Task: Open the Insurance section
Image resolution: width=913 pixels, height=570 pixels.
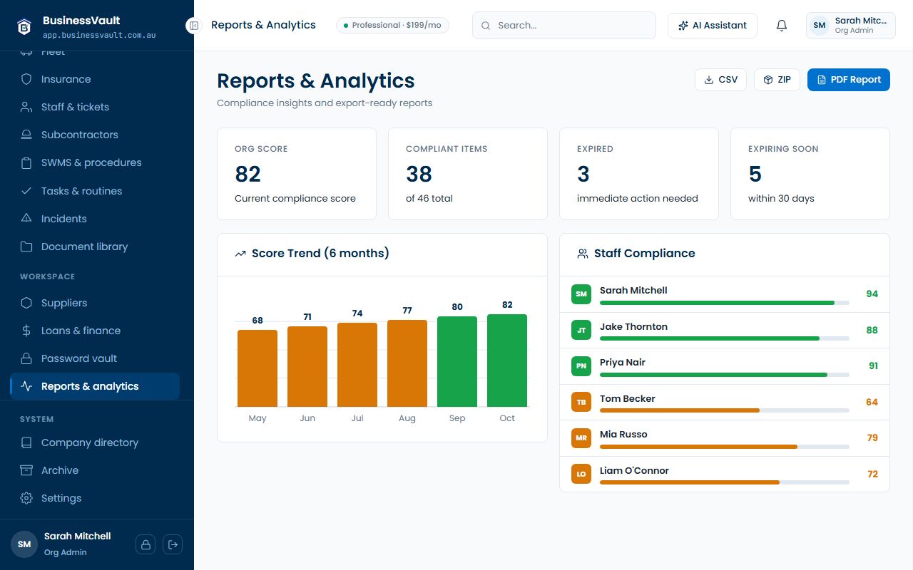Action: click(95, 79)
